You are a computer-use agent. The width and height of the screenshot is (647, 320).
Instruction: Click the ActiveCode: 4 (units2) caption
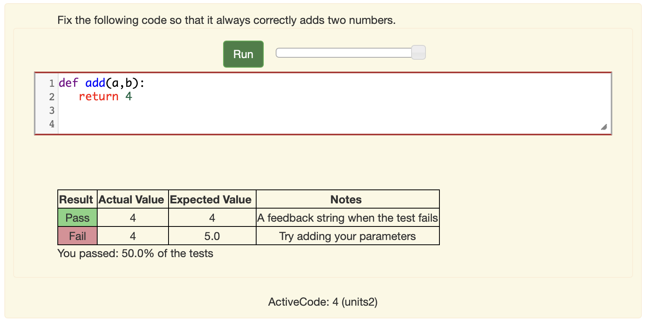tap(323, 302)
